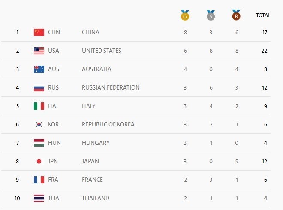This screenshot has height=210, width=283.
Task: Sort by the TOTAL column header
Action: tap(263, 15)
